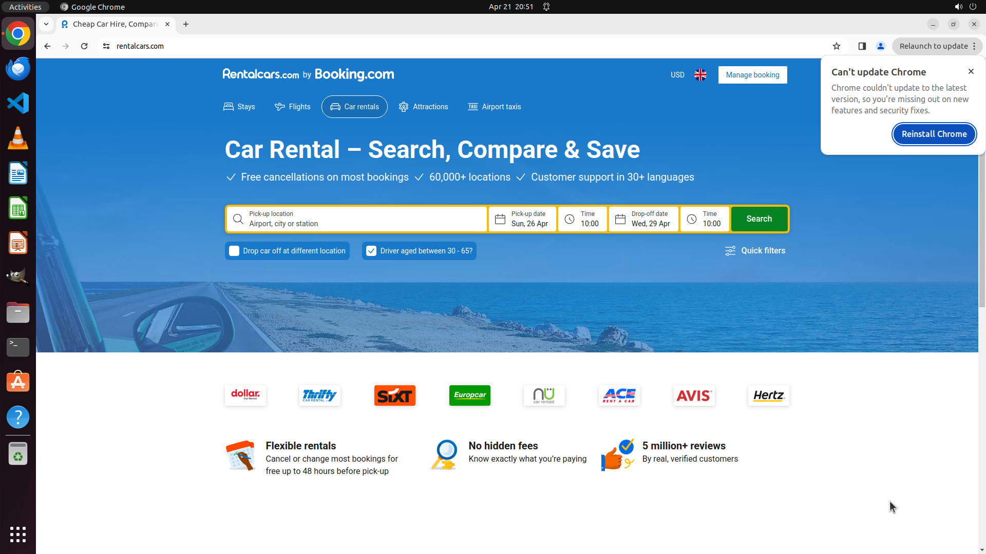View site information icon in address bar

106,46
